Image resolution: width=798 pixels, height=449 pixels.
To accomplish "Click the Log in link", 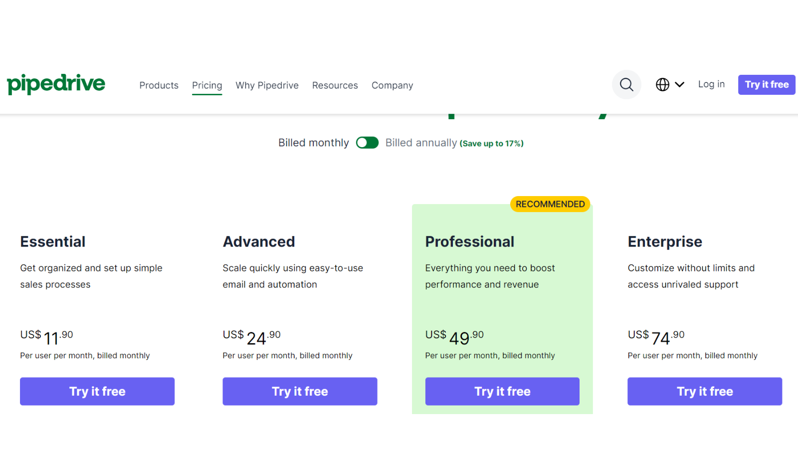I will click(x=711, y=84).
